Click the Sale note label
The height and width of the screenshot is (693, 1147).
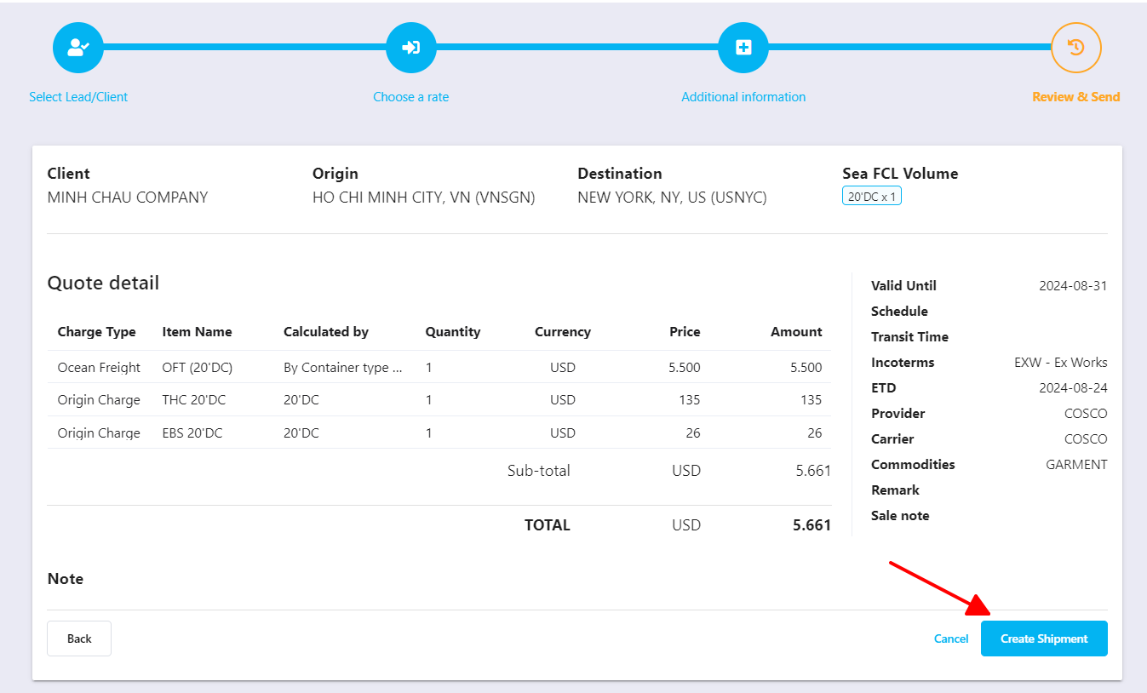900,516
